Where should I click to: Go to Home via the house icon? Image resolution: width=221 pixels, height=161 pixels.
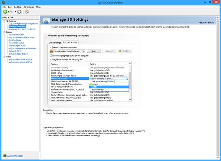(x=27, y=11)
